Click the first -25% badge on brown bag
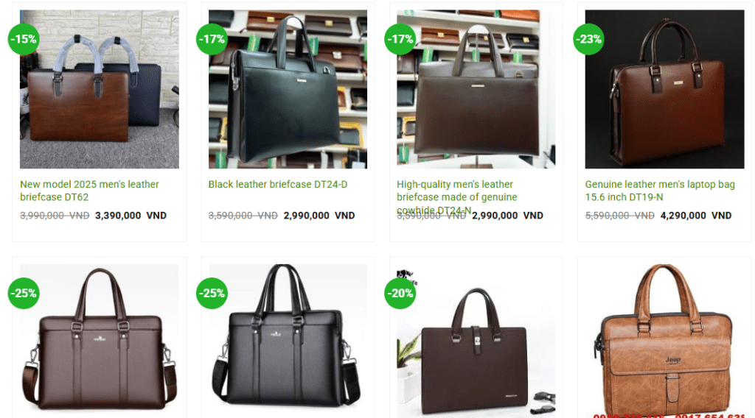Viewport: 755px width, 418px height. click(24, 293)
